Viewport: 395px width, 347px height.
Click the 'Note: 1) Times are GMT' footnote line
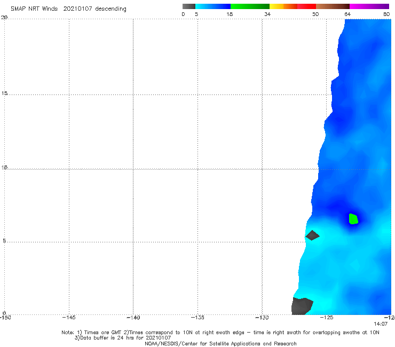[x=220, y=333]
